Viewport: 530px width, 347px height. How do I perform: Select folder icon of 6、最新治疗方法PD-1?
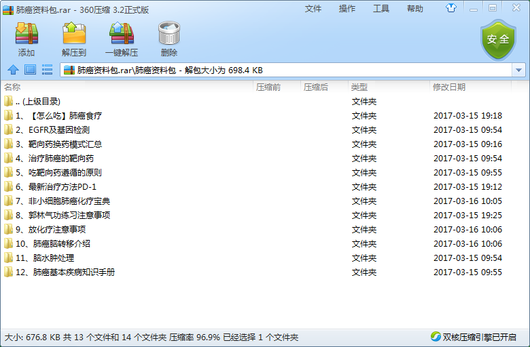tap(8, 186)
